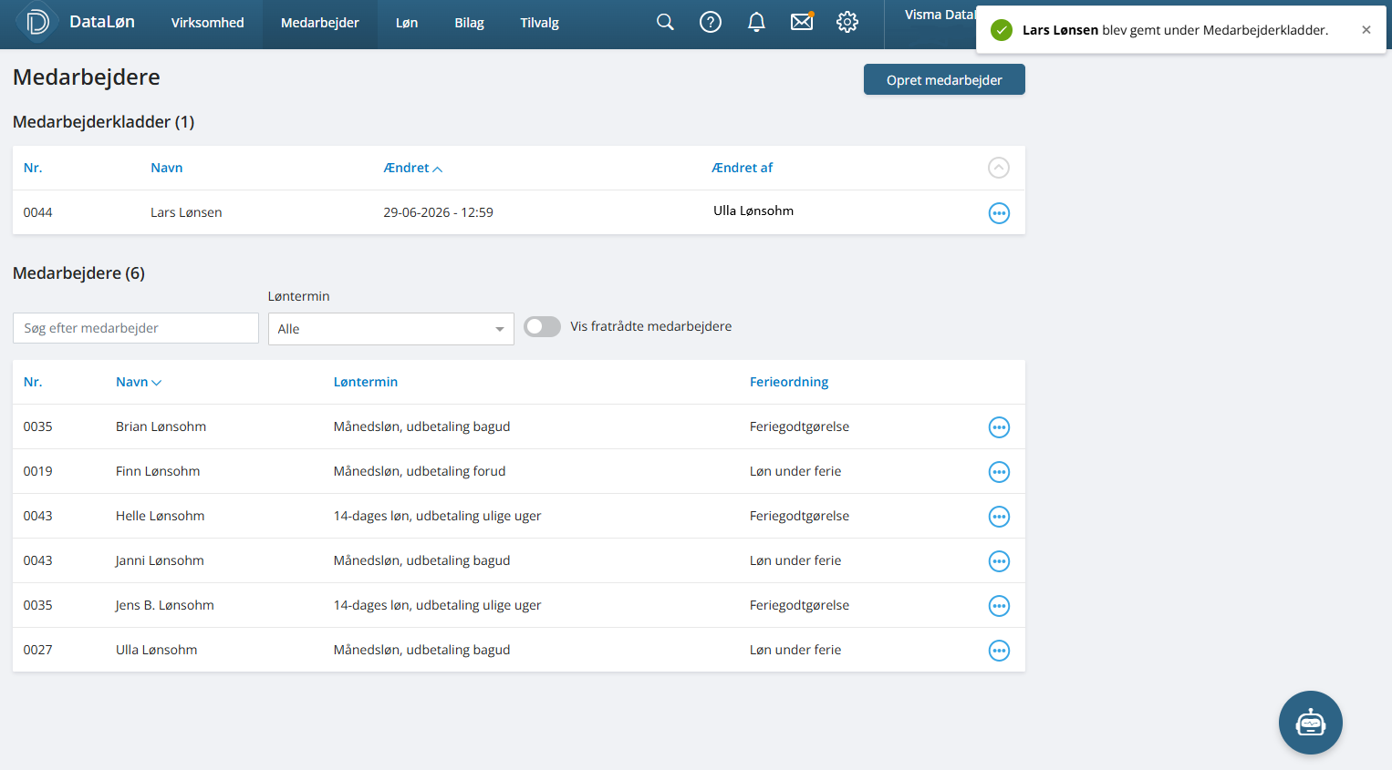Open the Løntermin dropdown
Viewport: 1392px width, 770px height.
click(x=391, y=329)
